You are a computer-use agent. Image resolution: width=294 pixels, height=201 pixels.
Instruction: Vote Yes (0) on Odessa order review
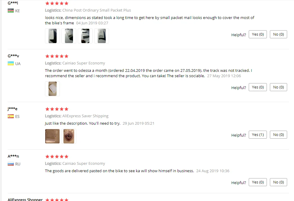coord(258,87)
